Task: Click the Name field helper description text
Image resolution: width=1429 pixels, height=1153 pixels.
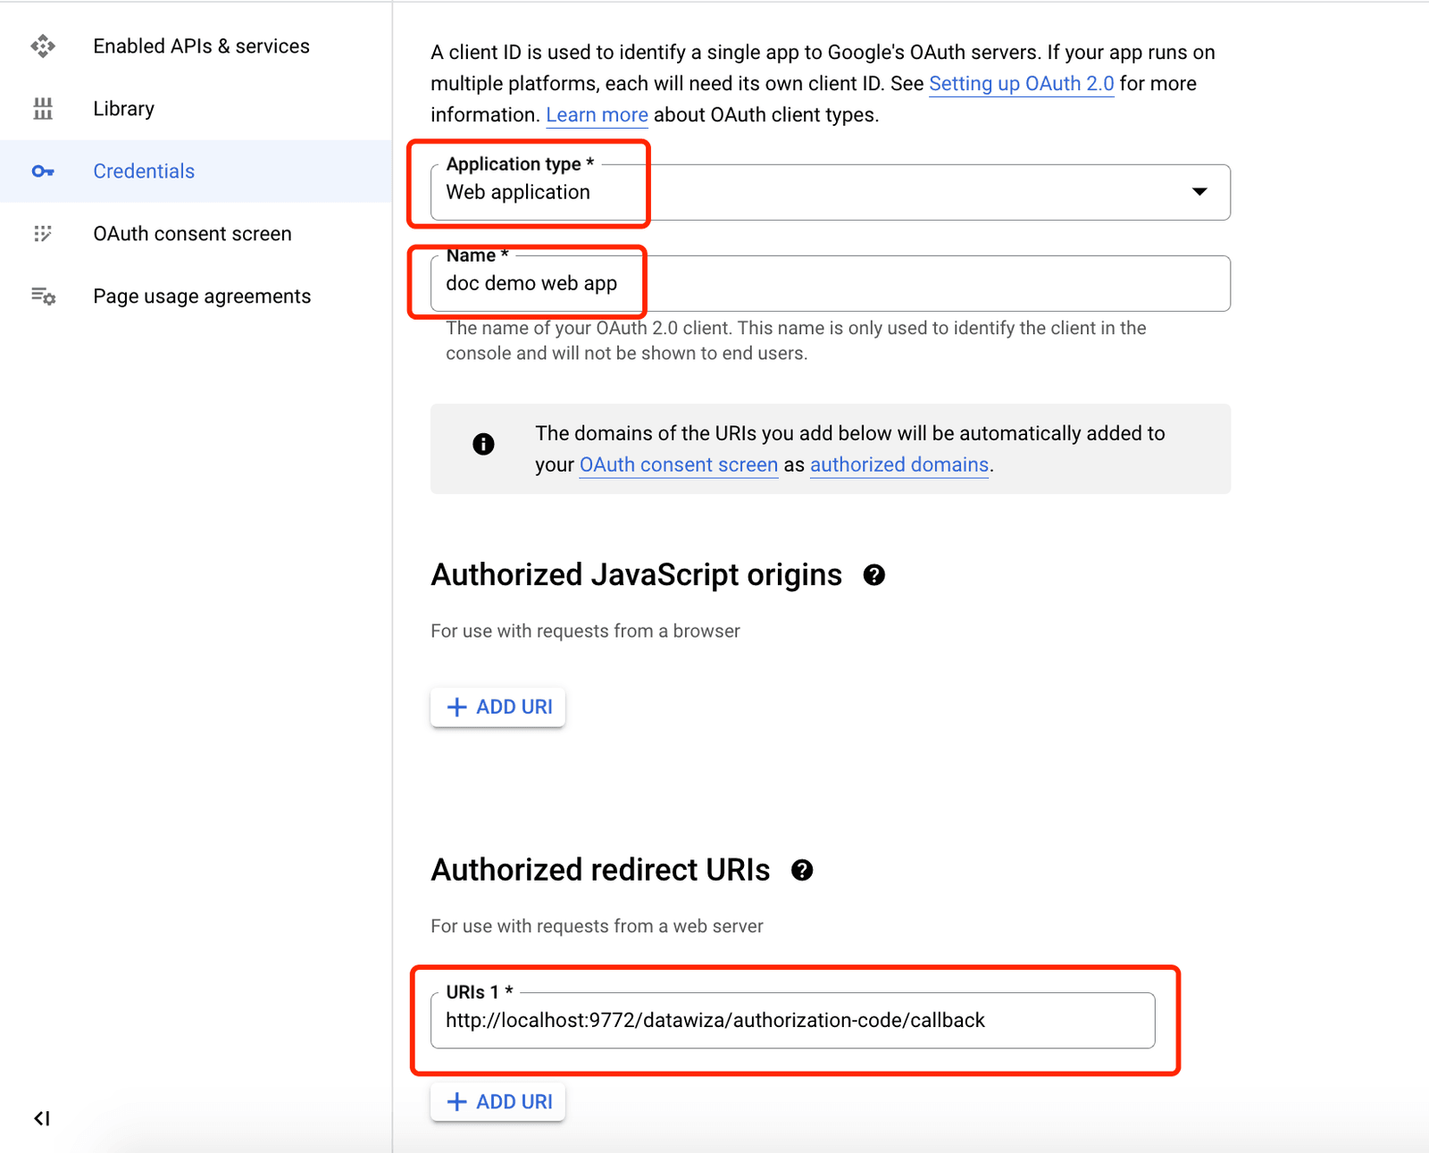Action: tap(796, 340)
